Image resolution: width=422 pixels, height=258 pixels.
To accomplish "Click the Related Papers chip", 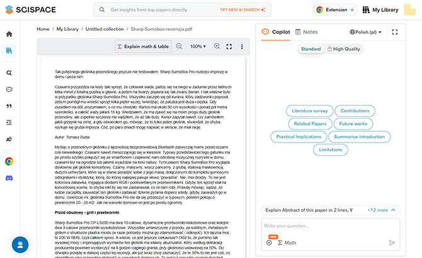I will point(310,124).
